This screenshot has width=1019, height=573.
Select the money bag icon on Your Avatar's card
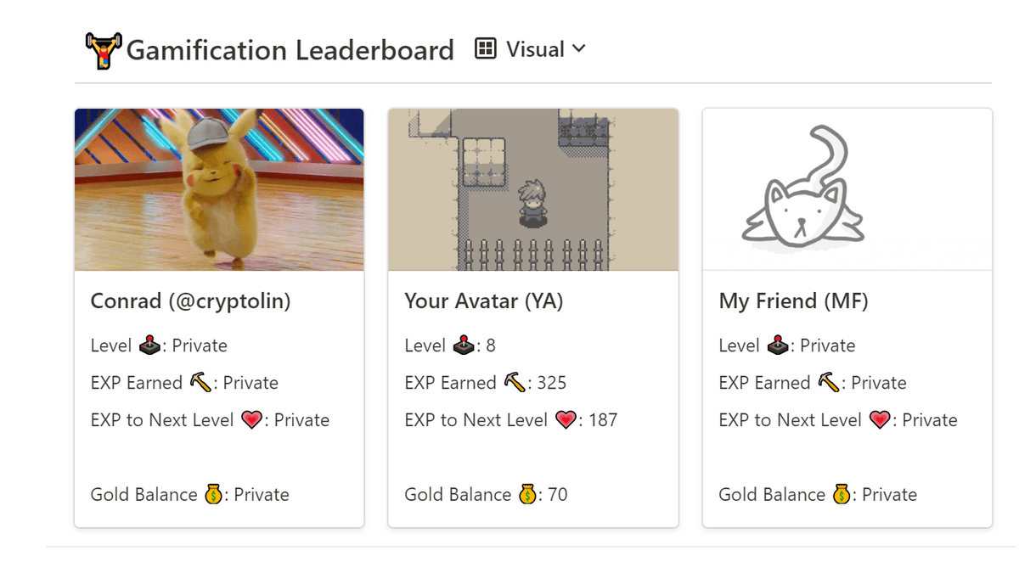[527, 493]
